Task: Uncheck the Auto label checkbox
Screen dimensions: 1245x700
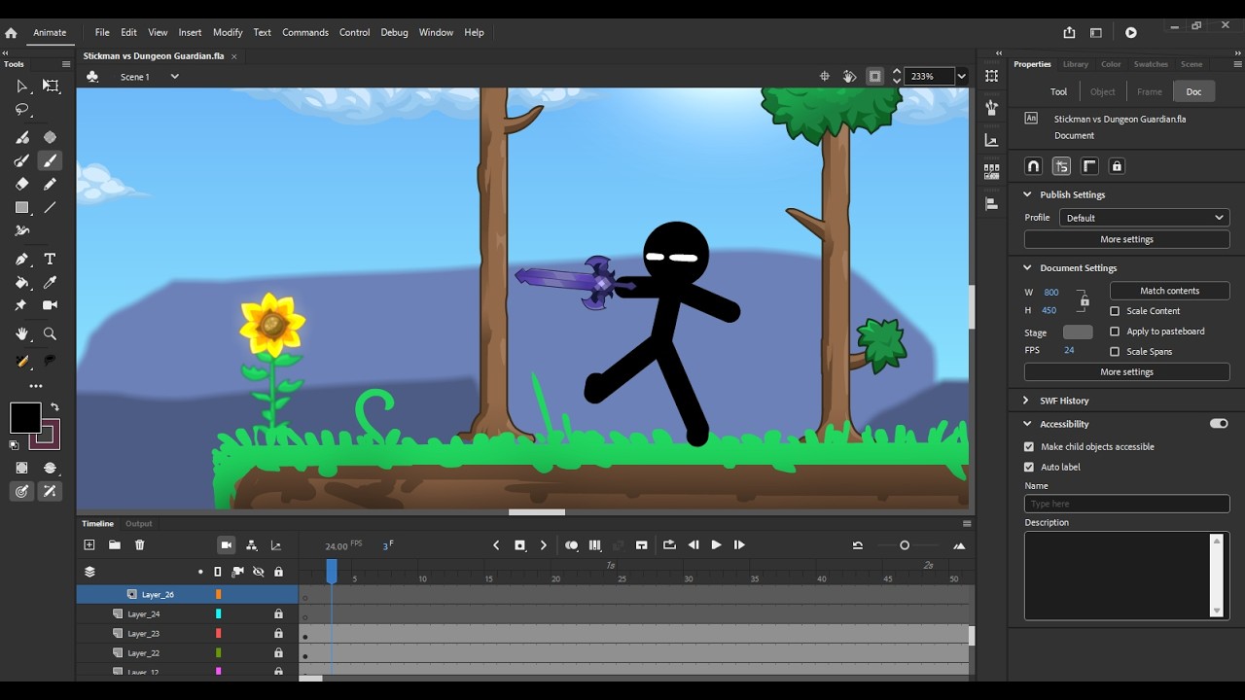Action: (1029, 467)
